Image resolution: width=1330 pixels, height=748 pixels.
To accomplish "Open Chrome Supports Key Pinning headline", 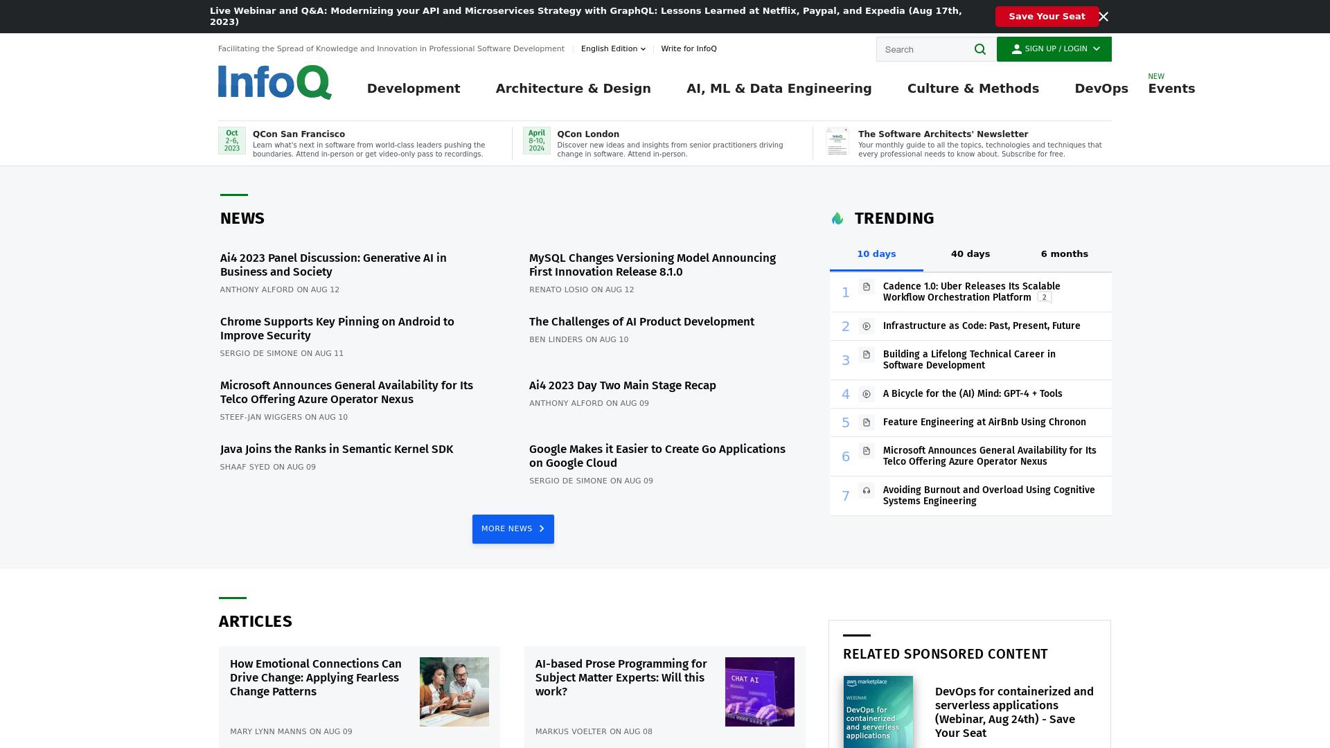I will [337, 329].
